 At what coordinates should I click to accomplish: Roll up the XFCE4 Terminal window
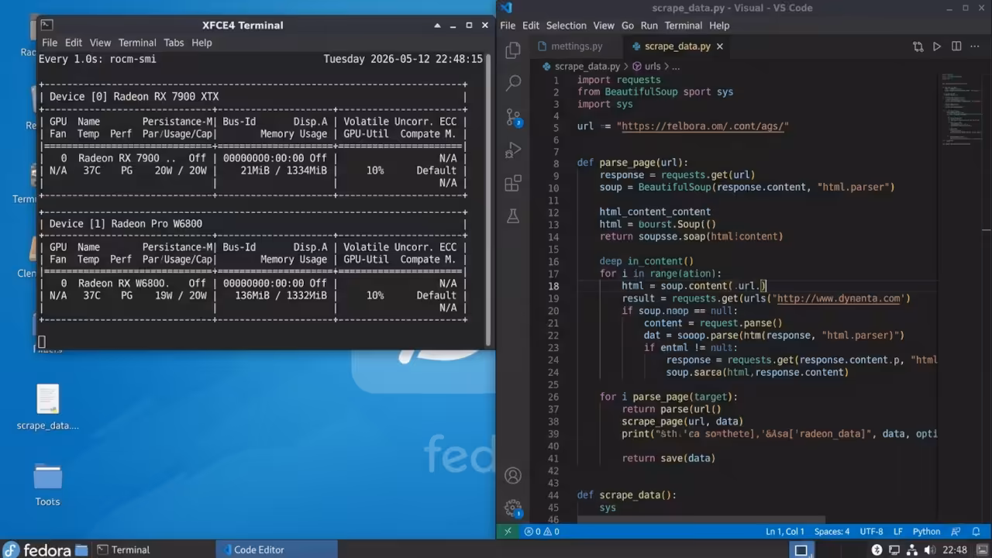click(x=437, y=25)
